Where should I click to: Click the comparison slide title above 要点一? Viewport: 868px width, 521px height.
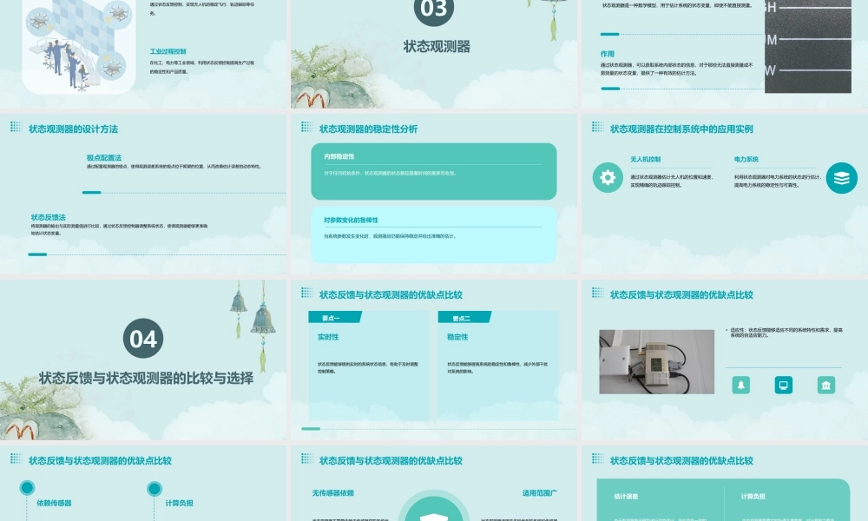click(x=391, y=295)
